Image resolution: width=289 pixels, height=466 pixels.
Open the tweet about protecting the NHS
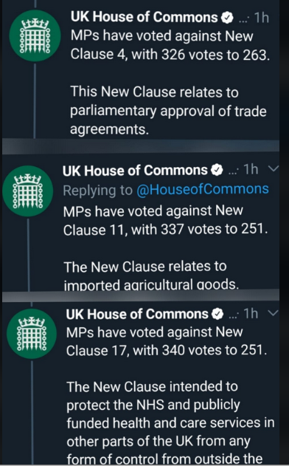point(170,424)
